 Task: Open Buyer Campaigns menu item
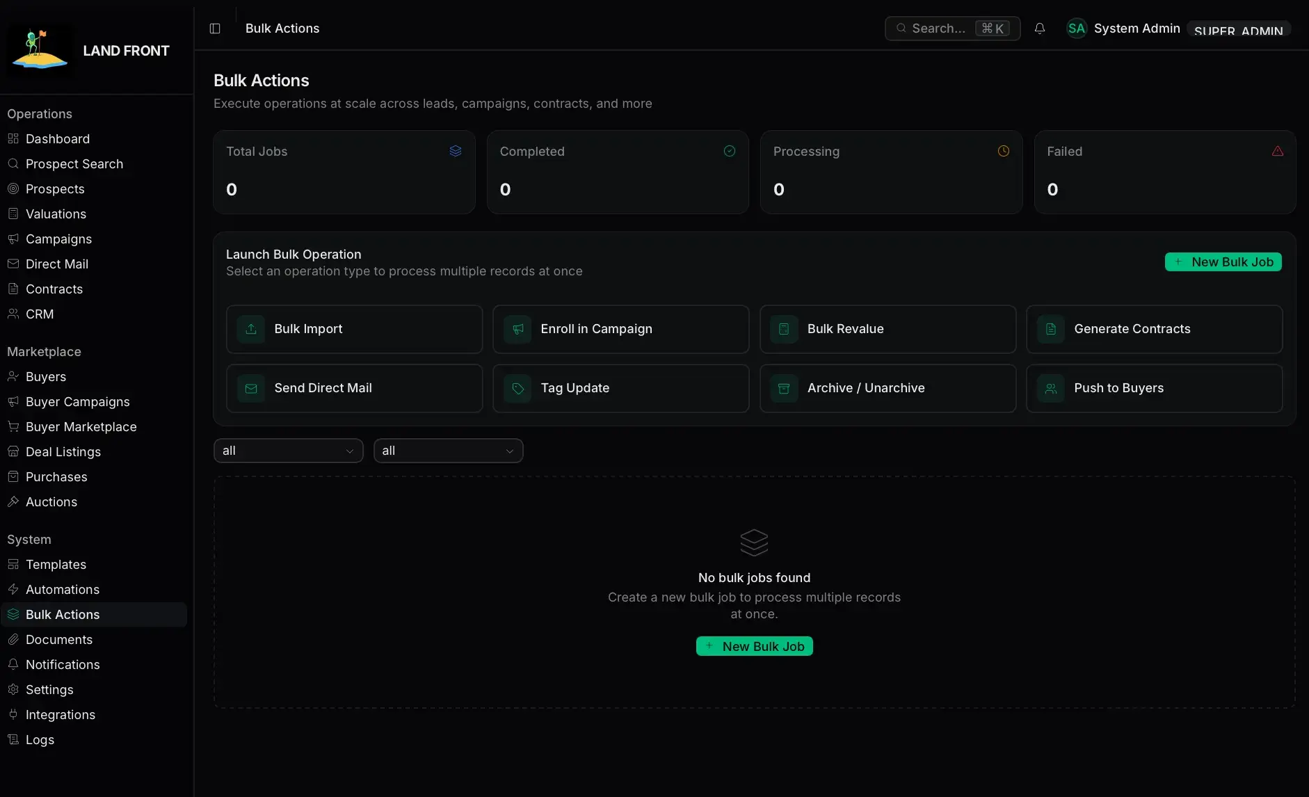[94, 401]
